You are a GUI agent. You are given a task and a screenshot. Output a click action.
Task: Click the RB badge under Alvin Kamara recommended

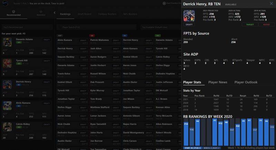coord(19,106)
